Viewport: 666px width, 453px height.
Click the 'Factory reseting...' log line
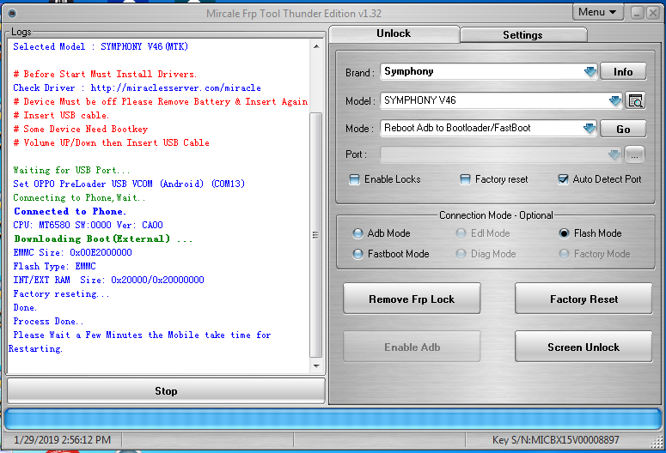coord(61,293)
